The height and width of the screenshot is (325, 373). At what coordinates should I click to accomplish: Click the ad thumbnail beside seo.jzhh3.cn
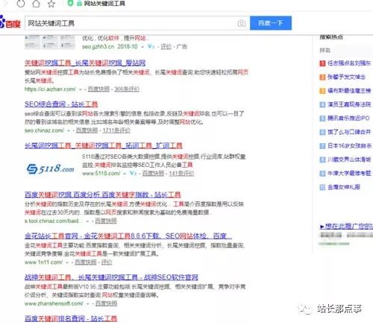coord(50,42)
